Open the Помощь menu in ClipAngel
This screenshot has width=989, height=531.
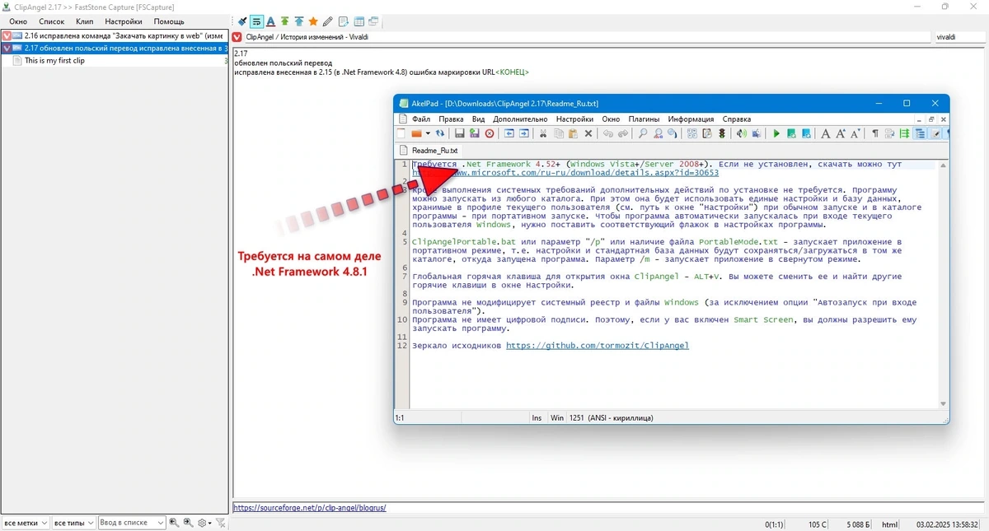169,21
